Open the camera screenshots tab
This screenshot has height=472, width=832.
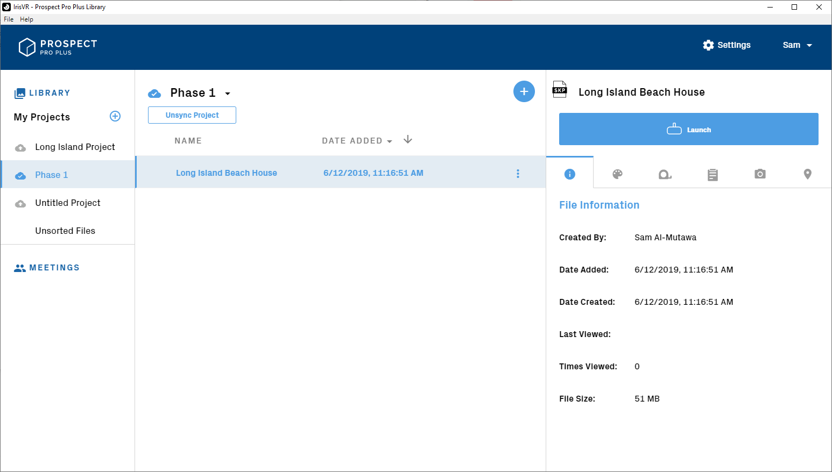point(760,174)
